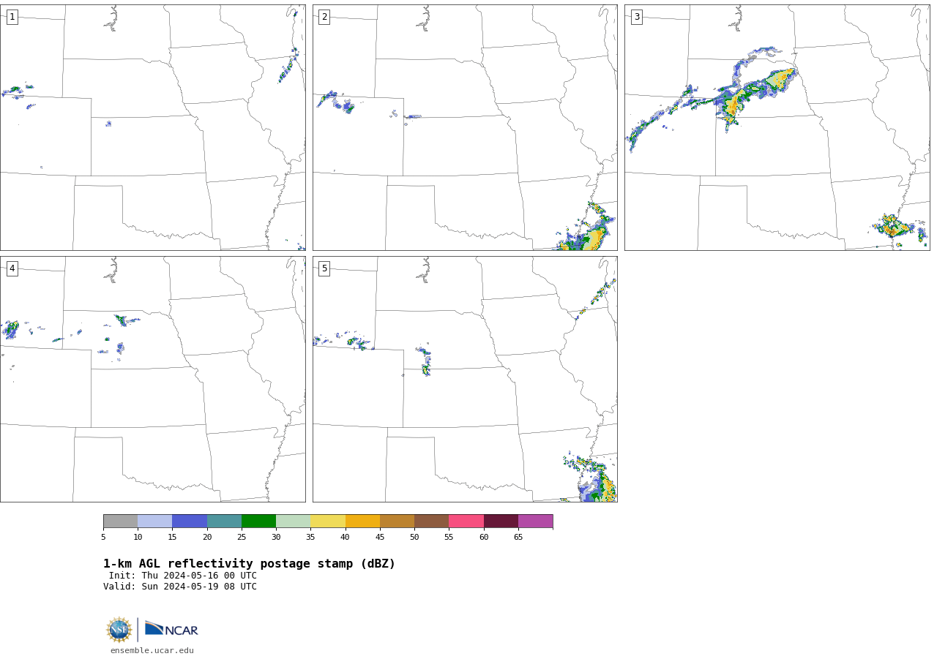Open the ensemble.ucar.edu link text
937x659 pixels.
(152, 651)
